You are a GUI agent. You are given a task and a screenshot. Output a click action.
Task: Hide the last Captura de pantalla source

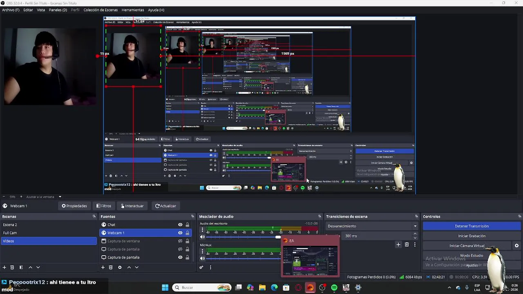[180, 257]
